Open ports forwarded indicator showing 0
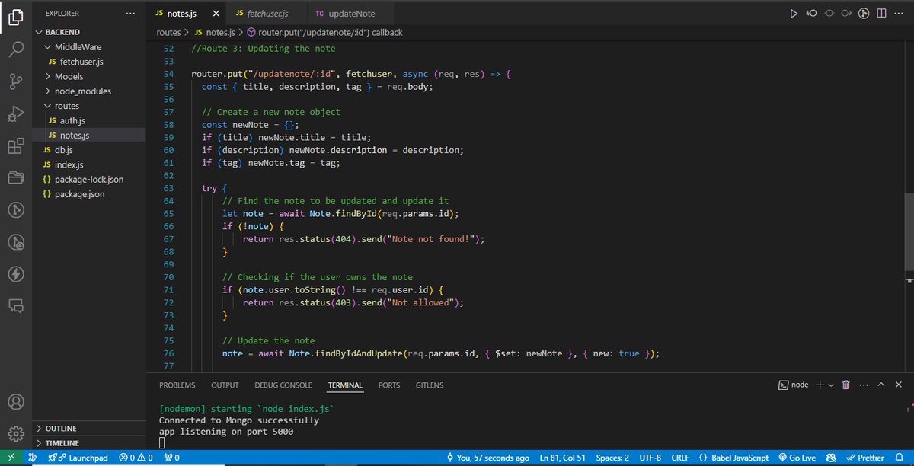 [x=171, y=458]
